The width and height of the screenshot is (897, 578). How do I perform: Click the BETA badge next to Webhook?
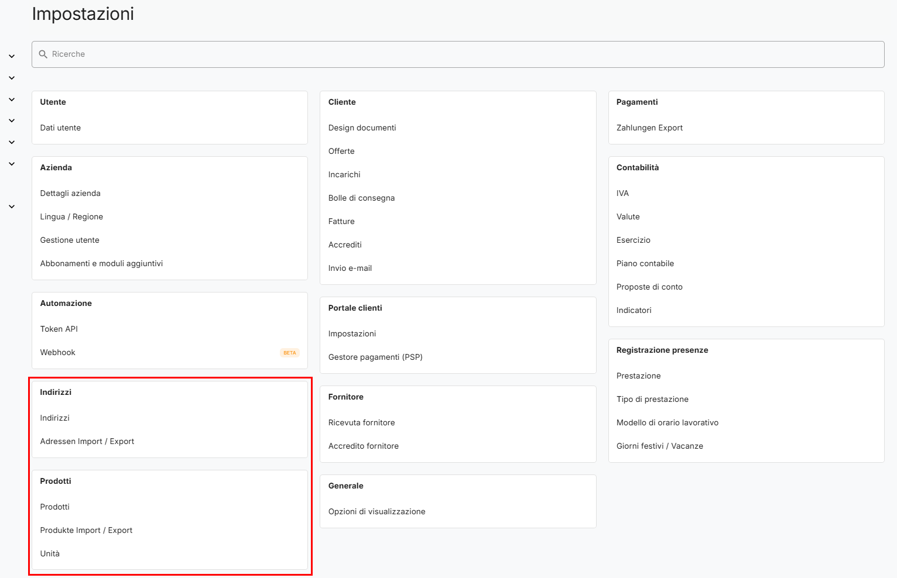click(x=289, y=353)
